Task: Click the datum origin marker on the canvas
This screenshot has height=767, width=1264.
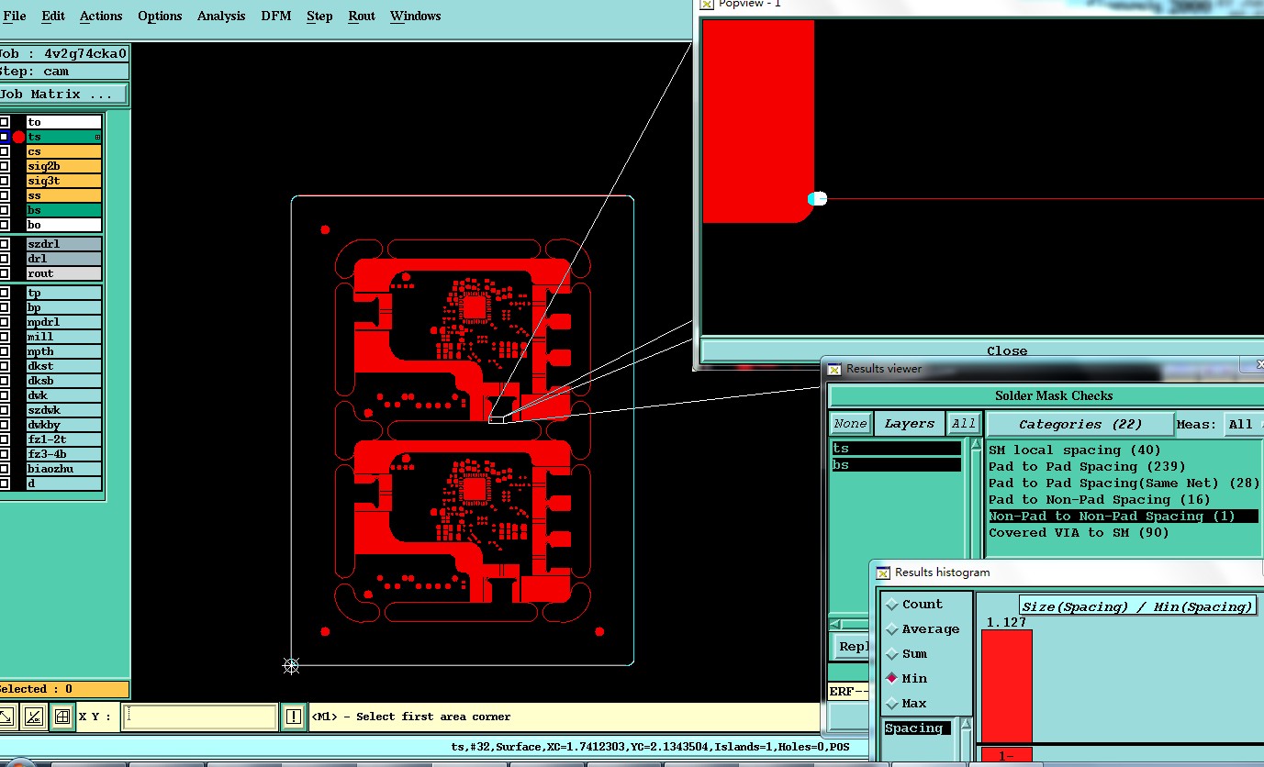Action: (291, 665)
